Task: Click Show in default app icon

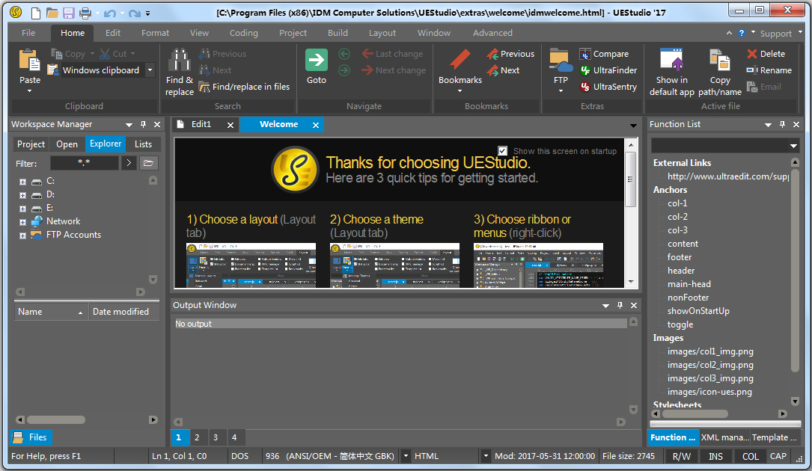Action: [x=671, y=59]
